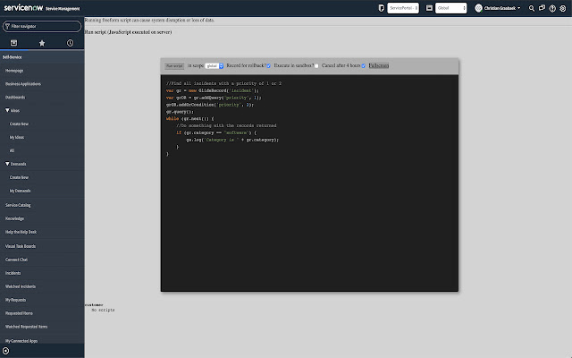Open Service Catalog module

(x=18, y=205)
